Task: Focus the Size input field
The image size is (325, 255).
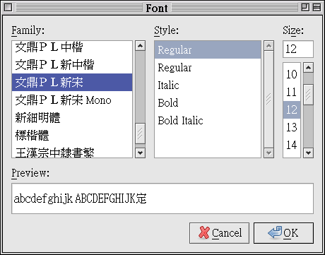Action: pyautogui.click(x=298, y=49)
